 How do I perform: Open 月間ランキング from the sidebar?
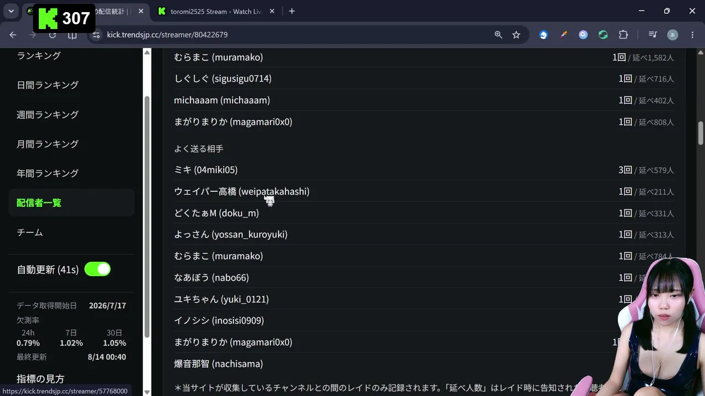pos(47,144)
